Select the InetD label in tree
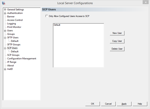Viewport: 150px width, 109px height. point(10,69)
